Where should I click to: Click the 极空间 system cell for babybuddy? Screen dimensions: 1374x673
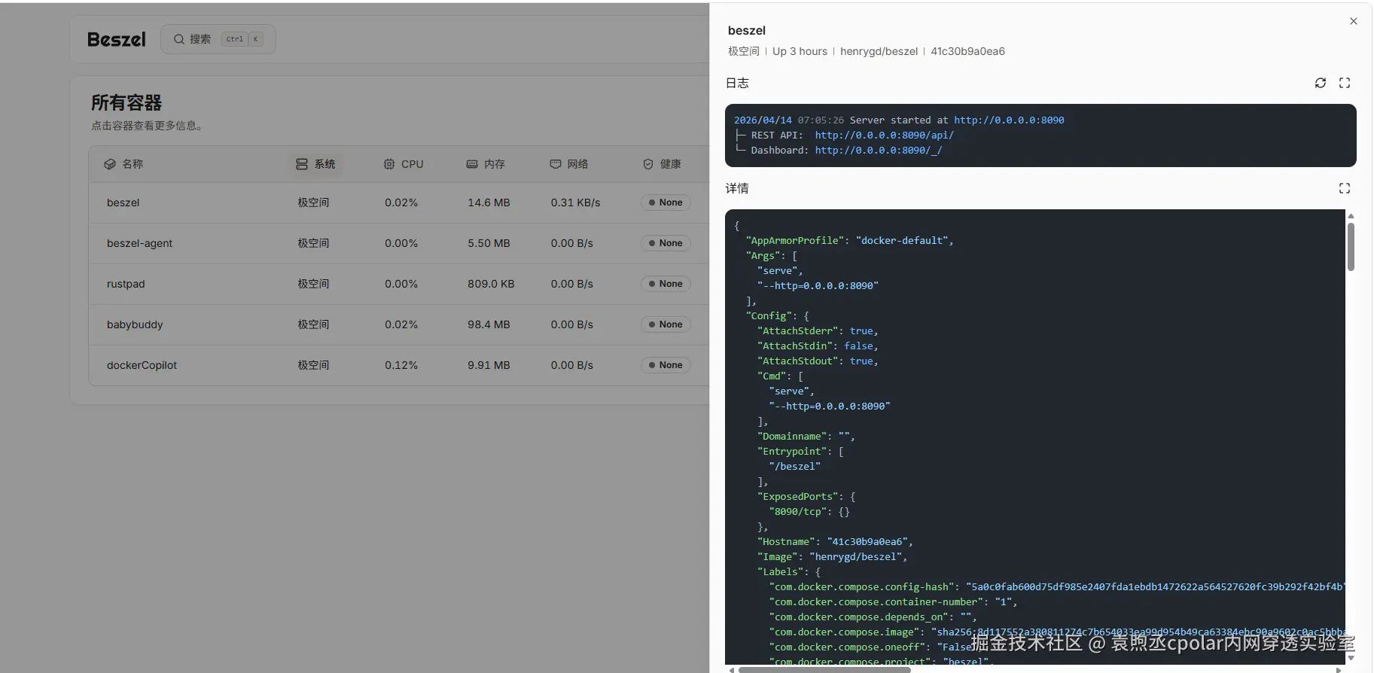point(313,324)
